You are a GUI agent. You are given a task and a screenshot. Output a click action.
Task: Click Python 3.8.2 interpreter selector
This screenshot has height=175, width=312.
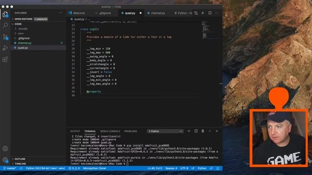point(45,168)
